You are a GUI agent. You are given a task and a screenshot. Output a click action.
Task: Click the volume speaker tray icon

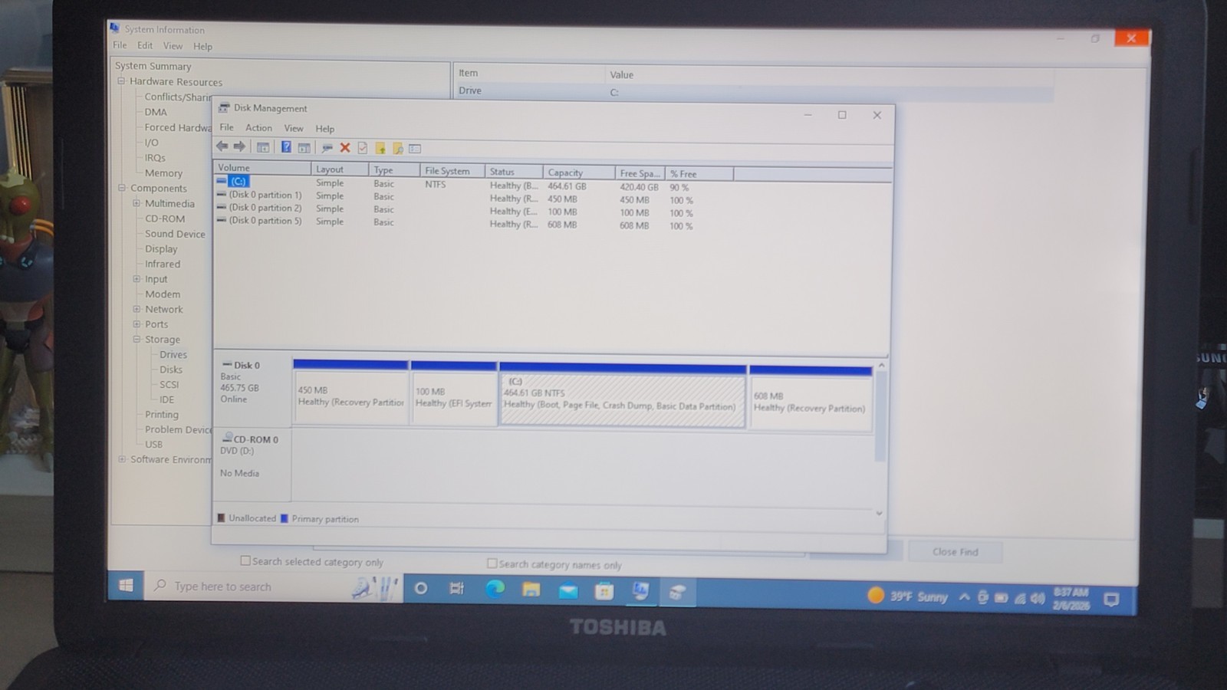pyautogui.click(x=1038, y=598)
